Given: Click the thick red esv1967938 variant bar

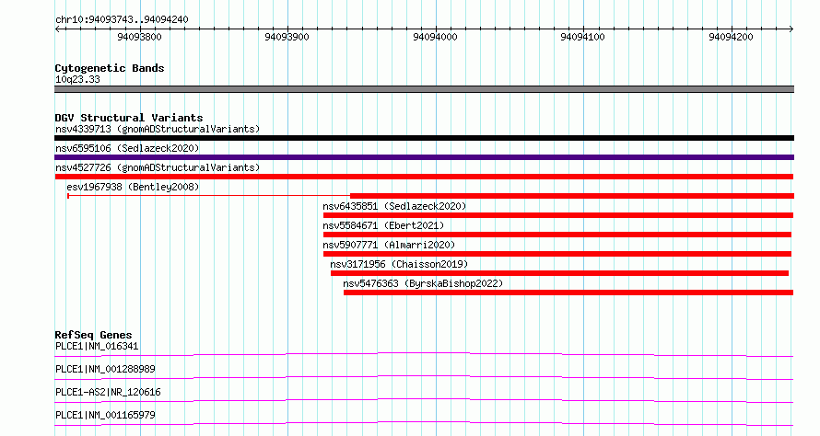Looking at the screenshot, I should point(572,196).
